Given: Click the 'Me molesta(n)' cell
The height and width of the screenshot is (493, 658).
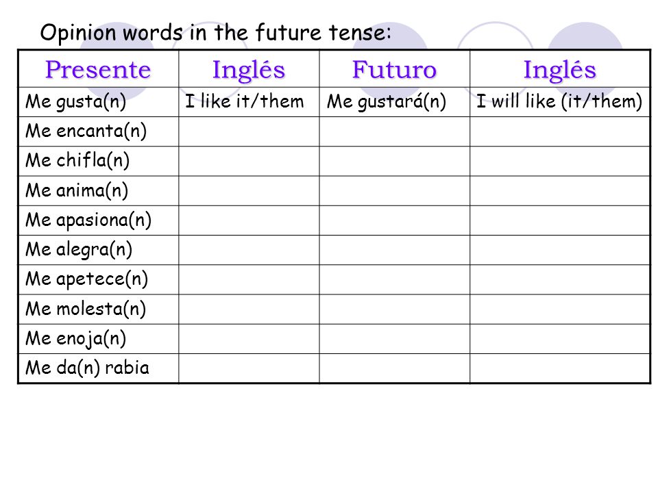Looking at the screenshot, I should pos(99,309).
